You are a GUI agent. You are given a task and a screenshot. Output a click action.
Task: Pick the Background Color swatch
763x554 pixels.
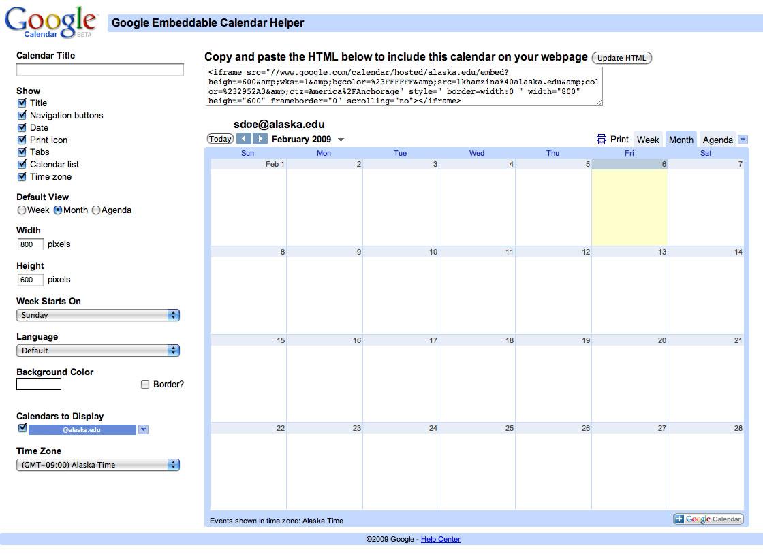click(x=39, y=385)
